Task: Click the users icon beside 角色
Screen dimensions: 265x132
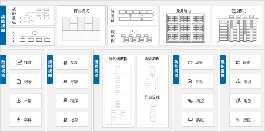Action: click(238, 100)
